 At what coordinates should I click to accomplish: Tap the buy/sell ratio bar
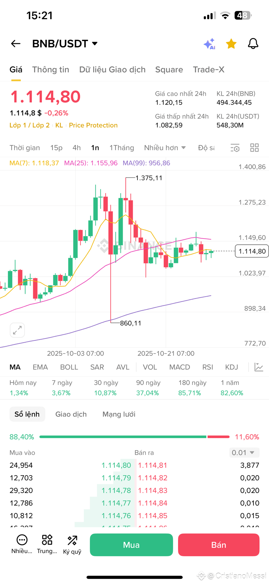tap(134, 437)
